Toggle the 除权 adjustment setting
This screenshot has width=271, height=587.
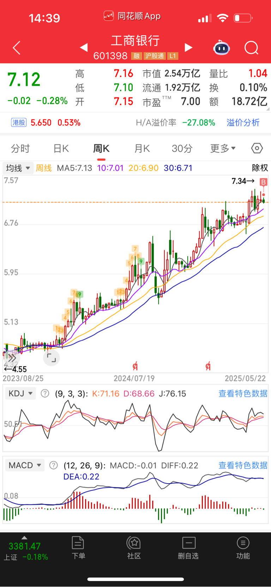point(260,168)
